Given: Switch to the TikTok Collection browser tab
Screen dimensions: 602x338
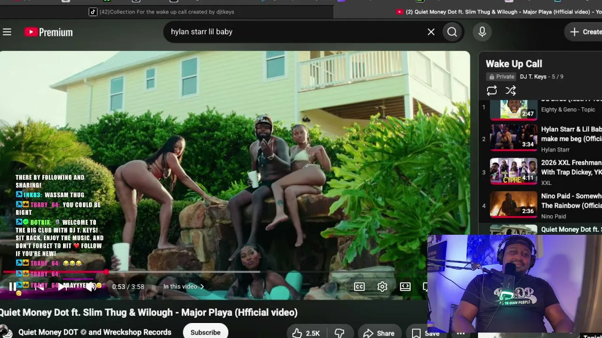Looking at the screenshot, I should click(x=162, y=12).
